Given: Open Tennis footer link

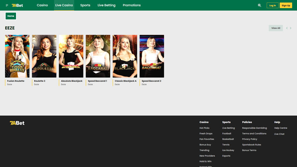Looking at the screenshot, I should pos(226,145).
